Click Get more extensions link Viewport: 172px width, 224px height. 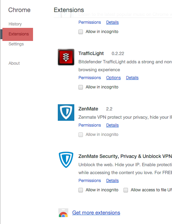point(96,213)
